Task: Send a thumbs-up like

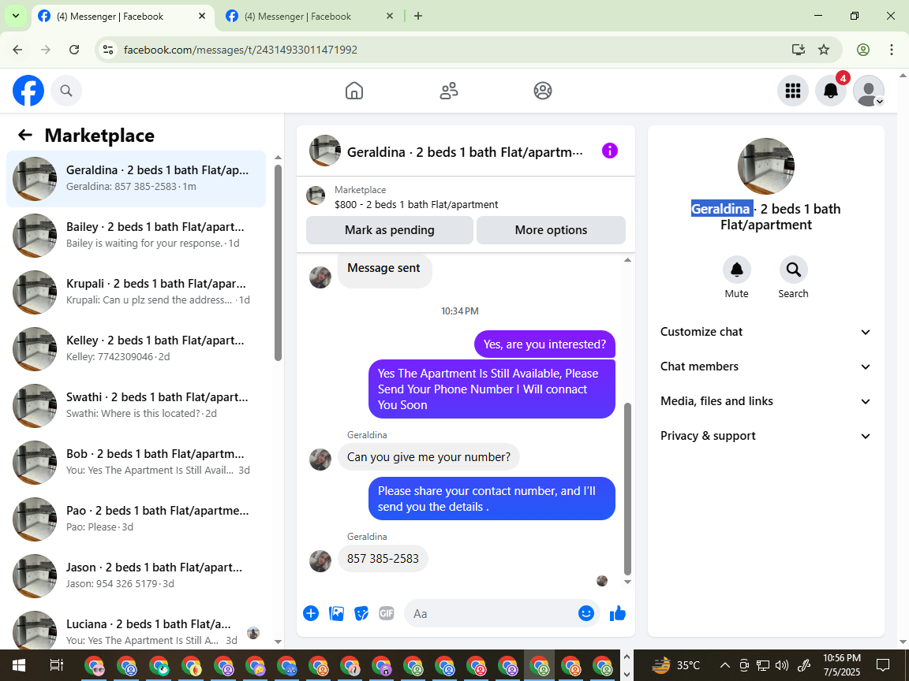Action: [618, 613]
